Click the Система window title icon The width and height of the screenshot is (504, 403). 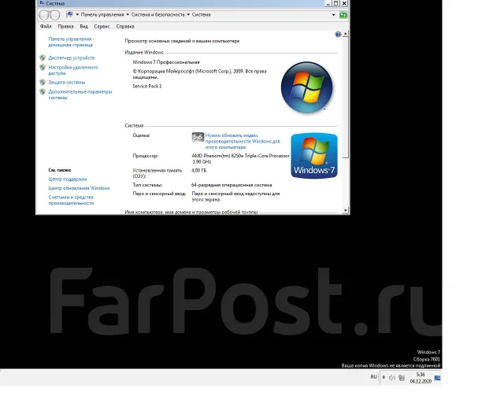click(x=42, y=3)
